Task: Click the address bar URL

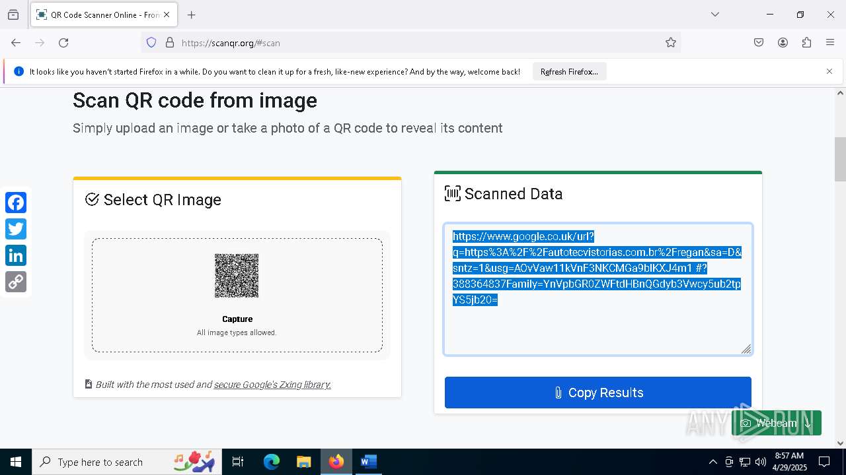Action: click(x=231, y=43)
